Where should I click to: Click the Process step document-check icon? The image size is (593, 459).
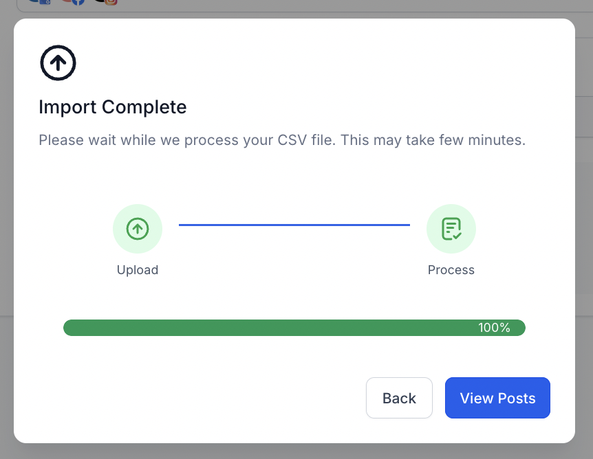click(x=451, y=229)
